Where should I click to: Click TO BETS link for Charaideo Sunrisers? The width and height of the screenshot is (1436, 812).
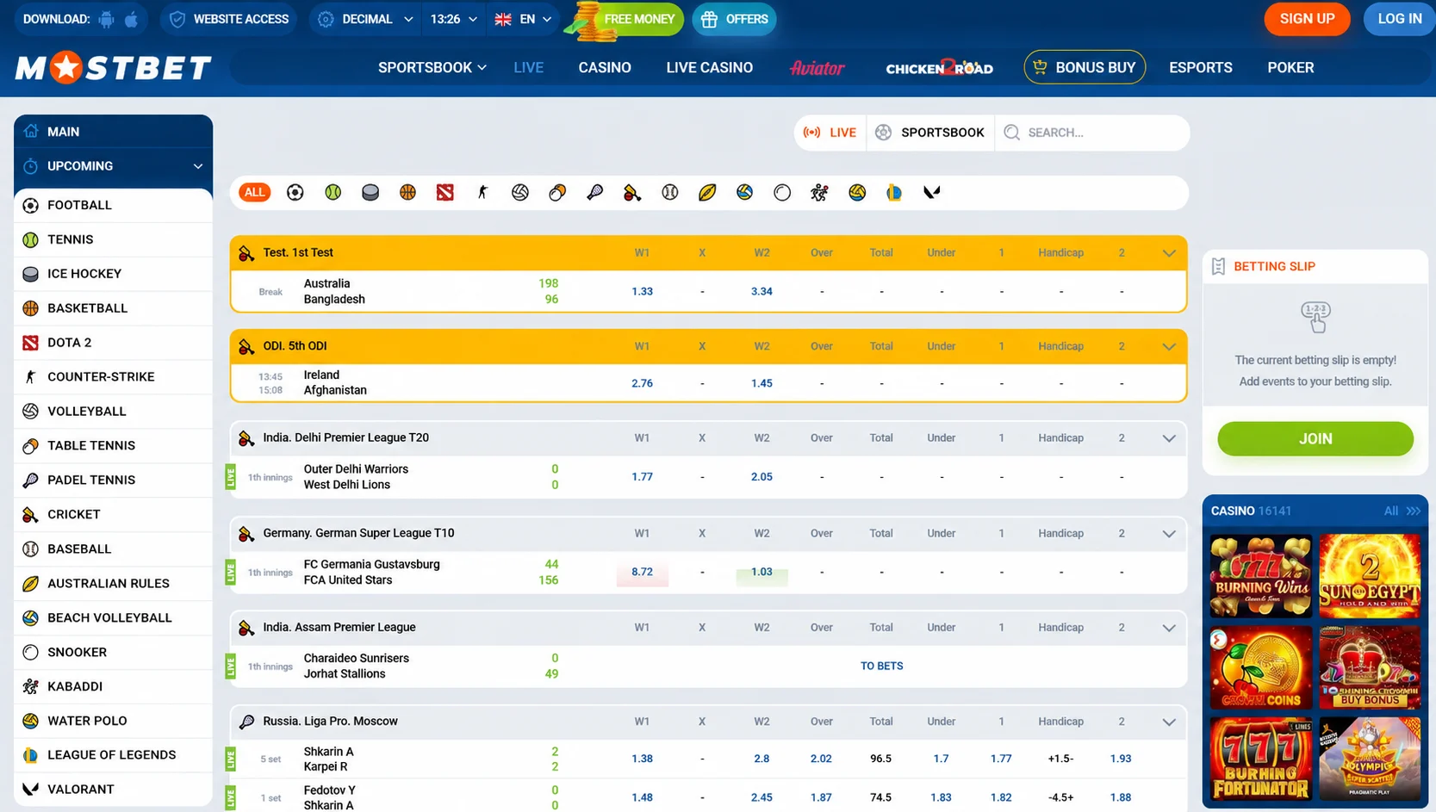coord(881,666)
